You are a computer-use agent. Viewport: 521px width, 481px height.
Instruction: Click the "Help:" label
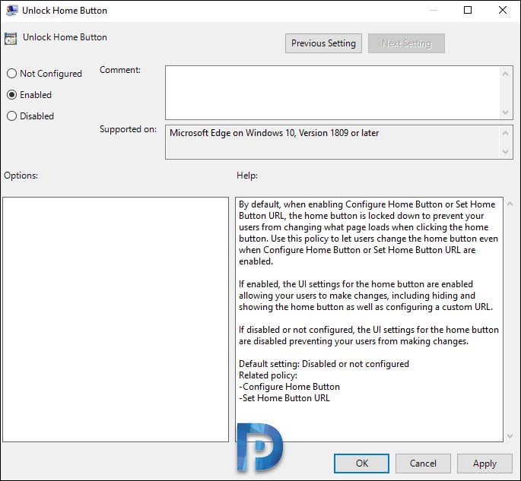tap(247, 176)
